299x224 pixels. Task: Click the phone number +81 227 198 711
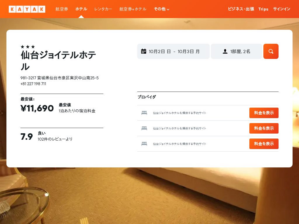33,84
